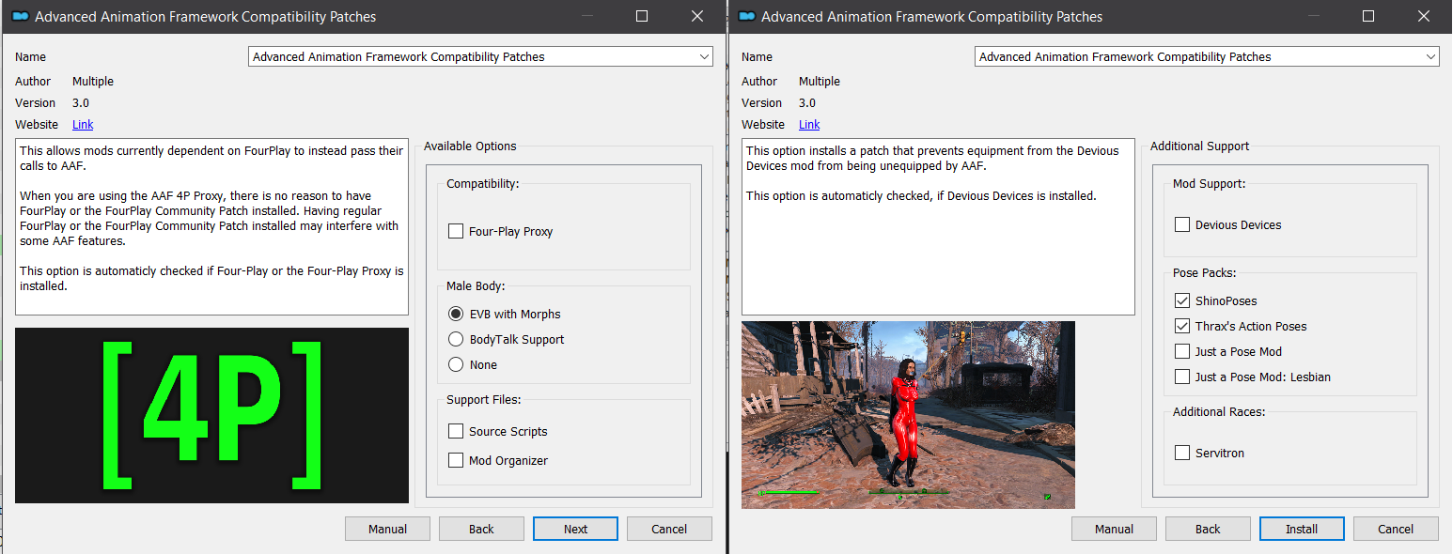Choose EVB with Morphs radio button
Screen dimensions: 1453x554
tap(456, 314)
